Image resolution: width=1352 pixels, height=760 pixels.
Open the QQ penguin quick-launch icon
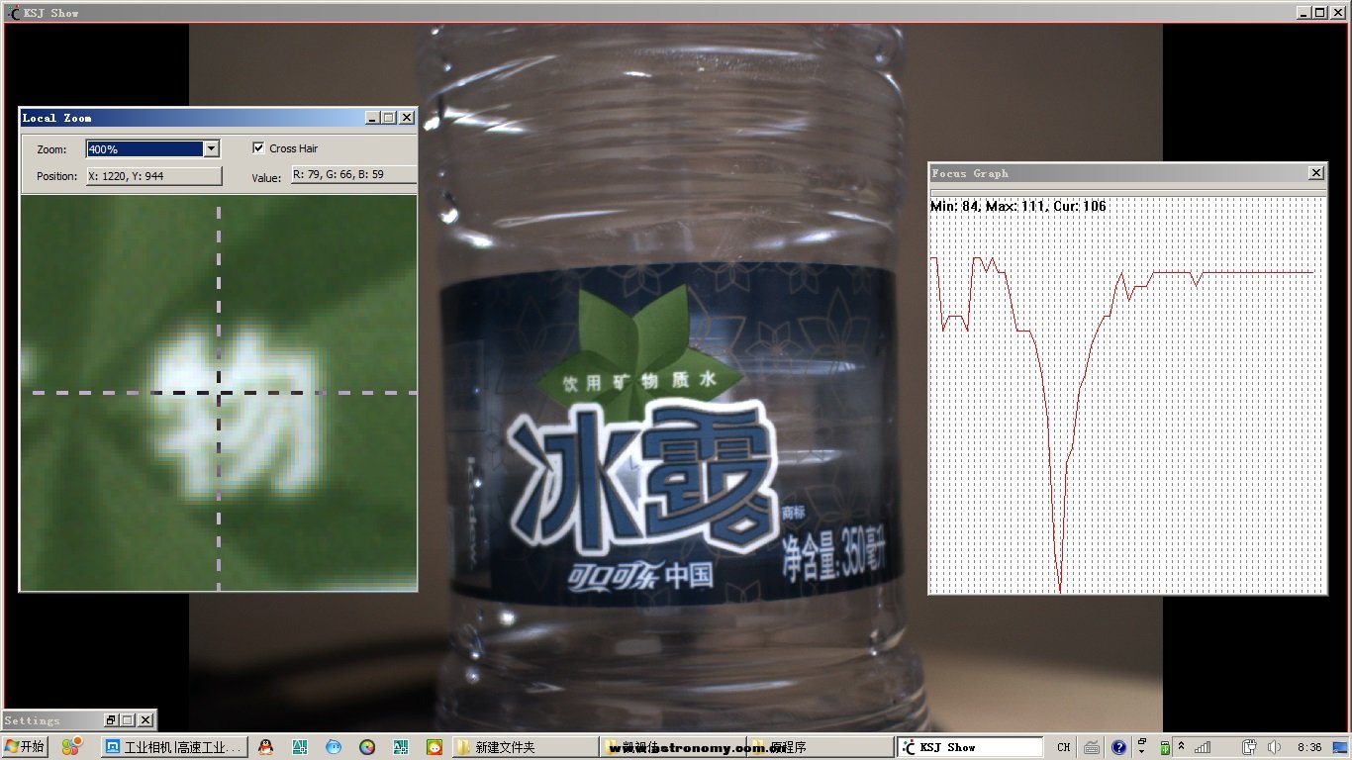click(x=265, y=747)
